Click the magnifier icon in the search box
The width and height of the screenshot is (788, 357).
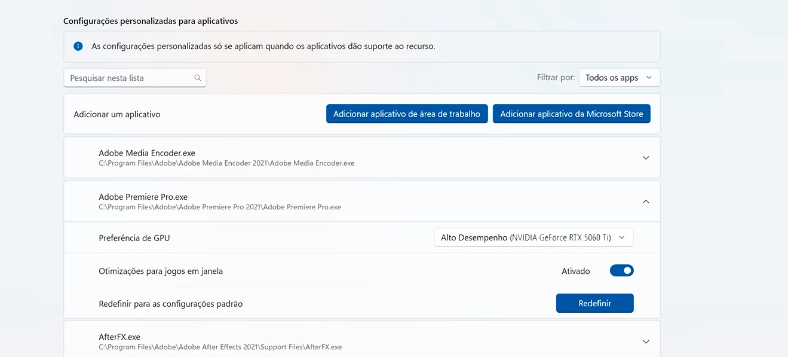coord(198,78)
